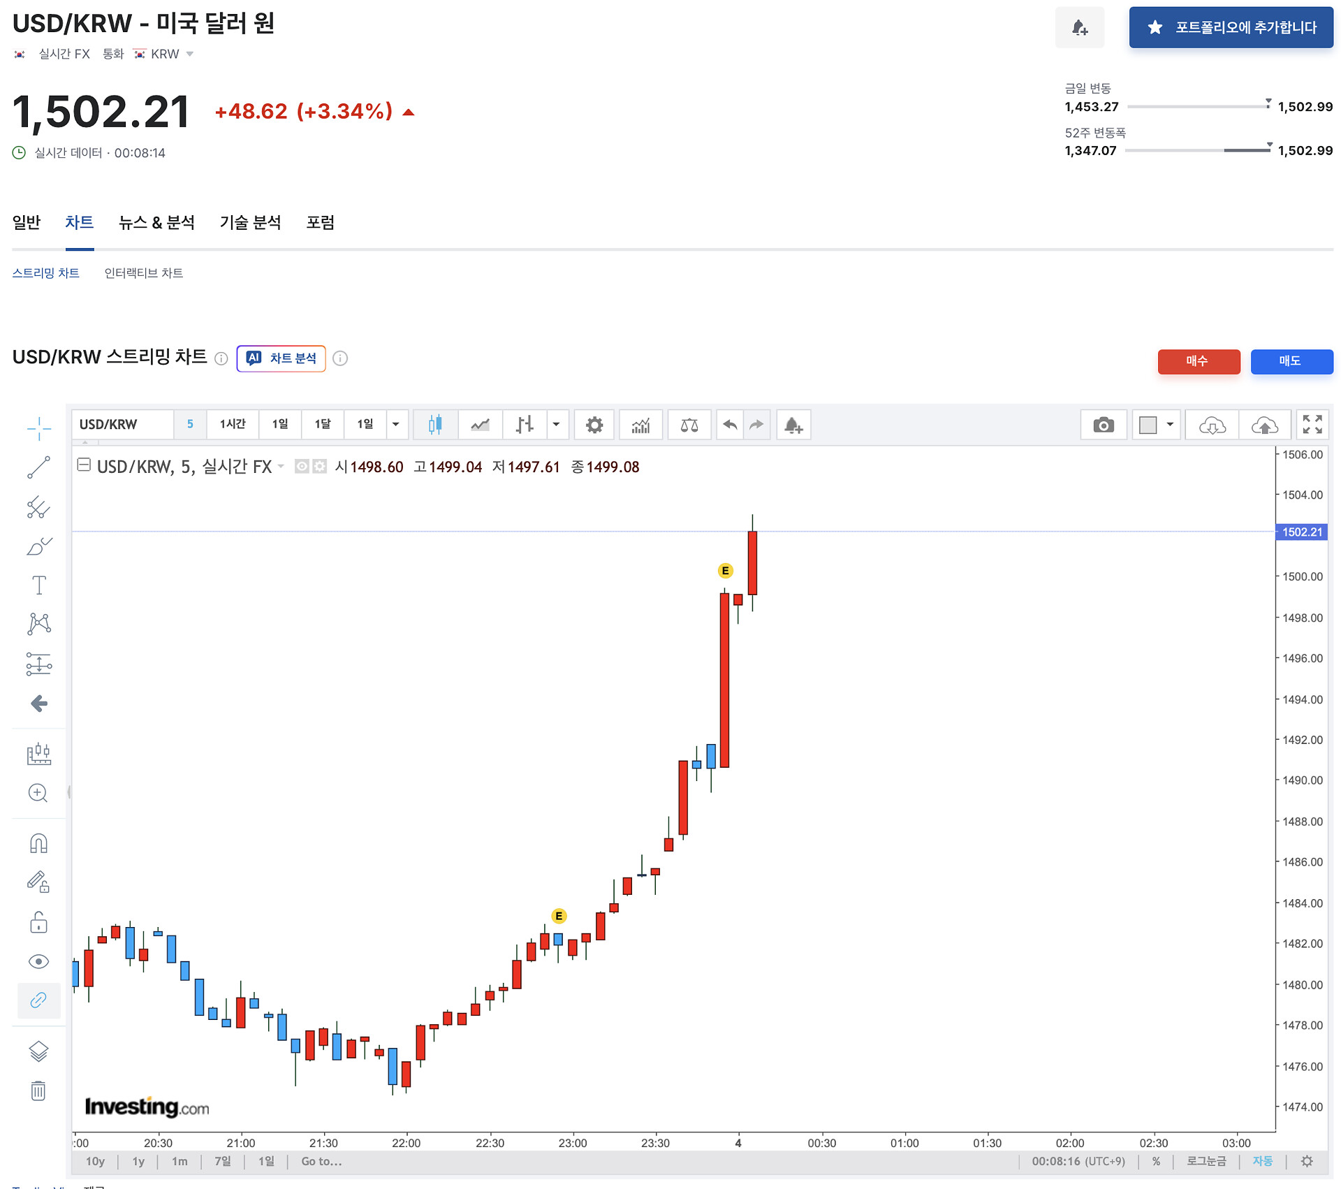Expand the time interval dropdown arrow

[395, 425]
